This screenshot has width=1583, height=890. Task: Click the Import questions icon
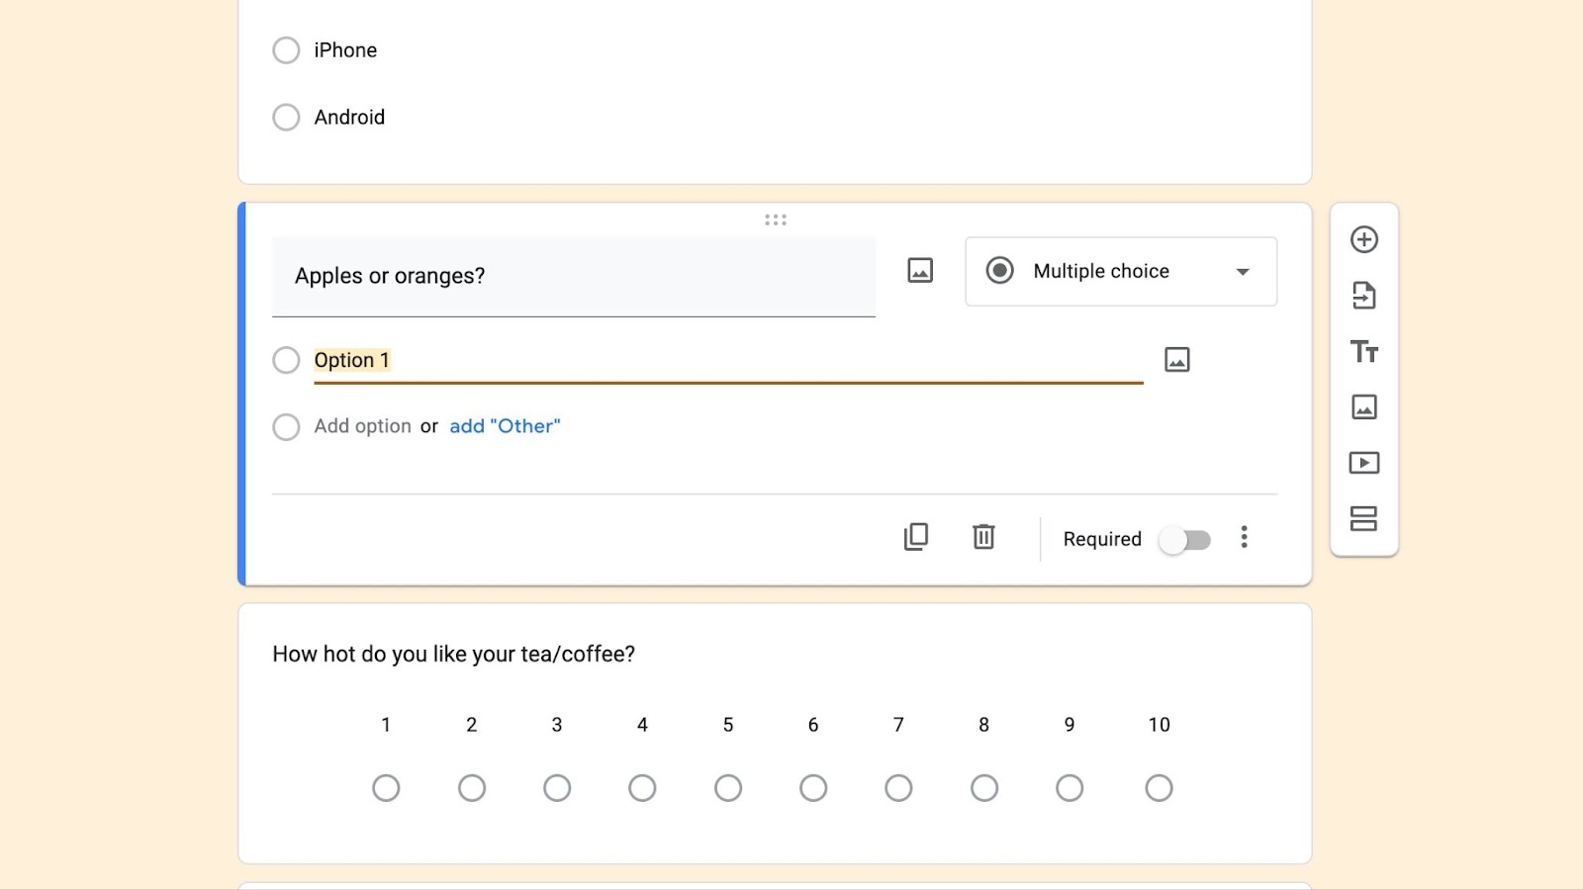coord(1364,295)
